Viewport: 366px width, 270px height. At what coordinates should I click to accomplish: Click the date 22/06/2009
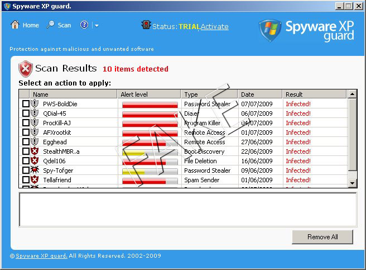[257, 151]
